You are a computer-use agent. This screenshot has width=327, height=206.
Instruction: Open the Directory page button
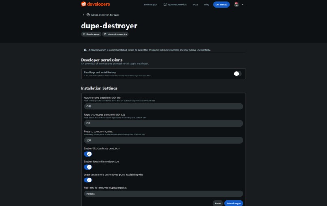[x=91, y=34]
